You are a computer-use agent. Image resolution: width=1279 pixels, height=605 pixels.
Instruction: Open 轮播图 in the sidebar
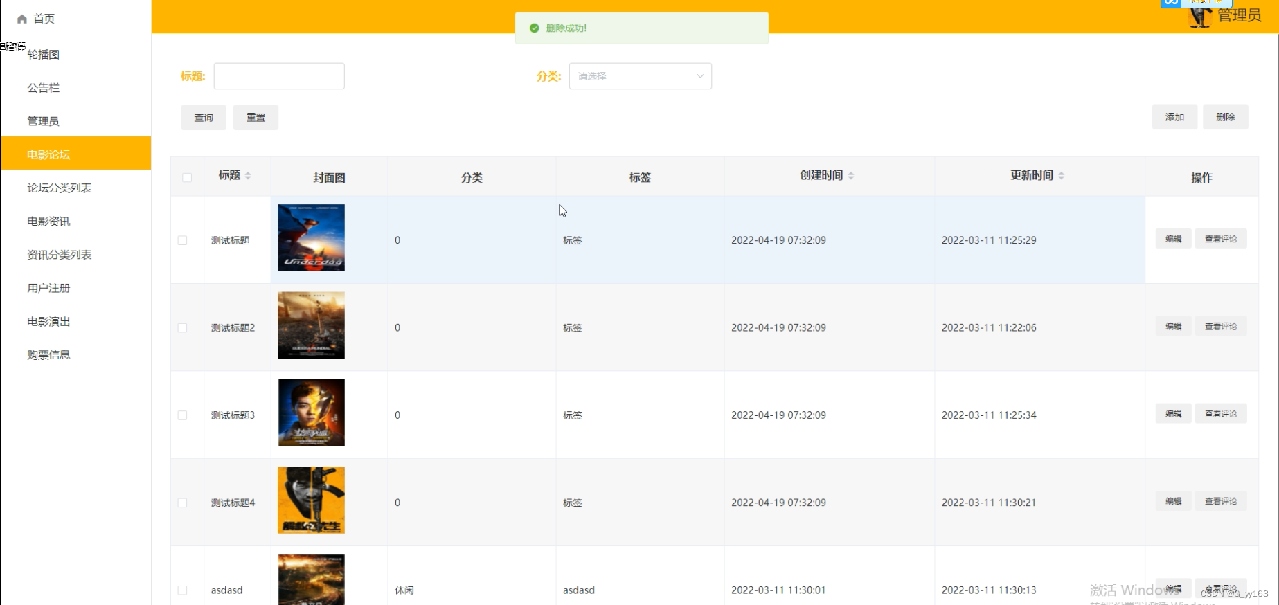pos(75,55)
